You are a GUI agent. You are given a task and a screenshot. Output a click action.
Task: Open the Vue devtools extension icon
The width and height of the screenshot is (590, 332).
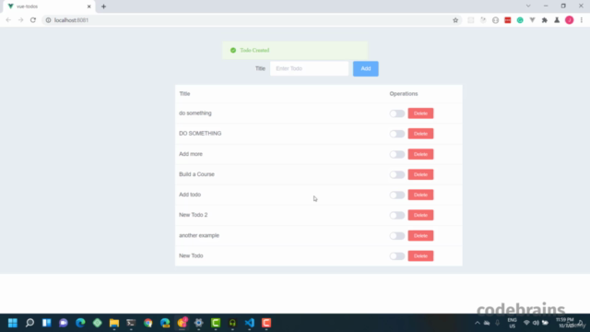pos(533,20)
